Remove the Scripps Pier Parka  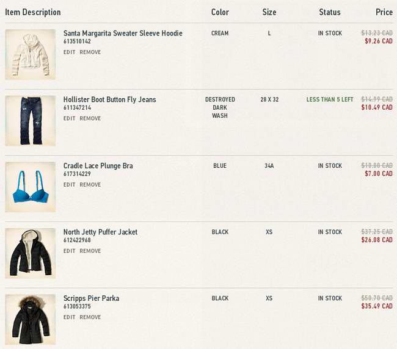point(90,317)
